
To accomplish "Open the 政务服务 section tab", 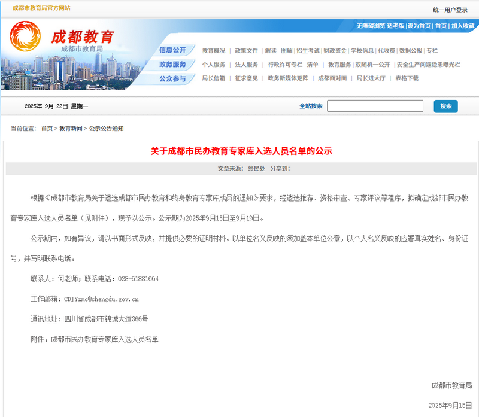I will pos(172,65).
